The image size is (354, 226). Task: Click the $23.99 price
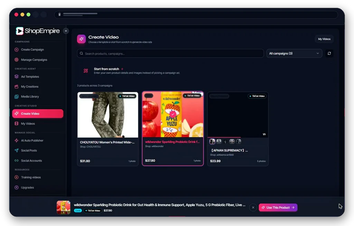pos(215,161)
